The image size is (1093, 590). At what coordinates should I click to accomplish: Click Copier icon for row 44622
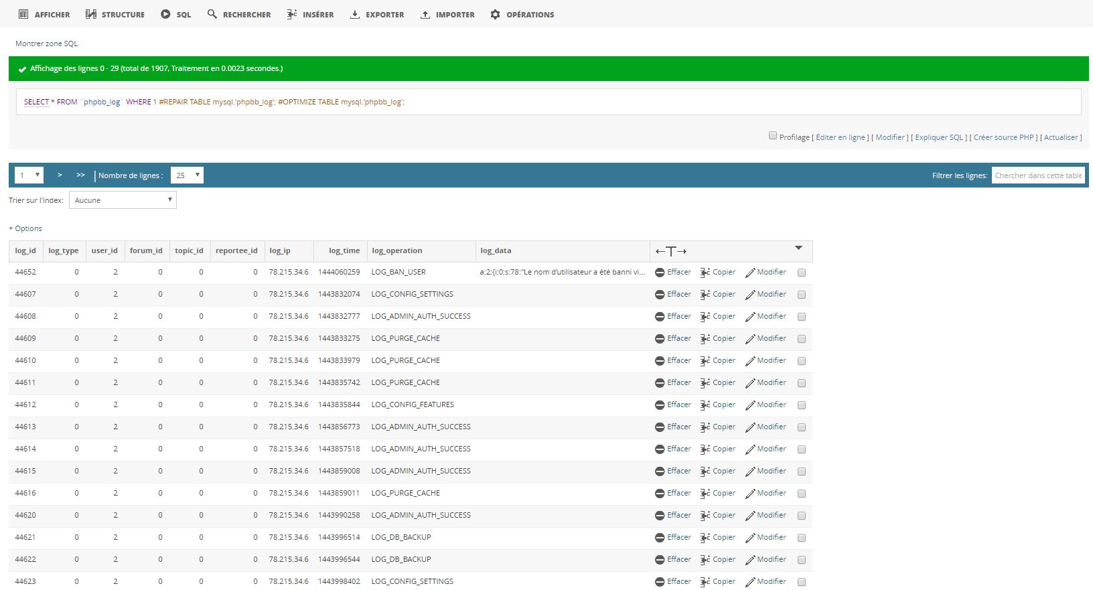[705, 560]
